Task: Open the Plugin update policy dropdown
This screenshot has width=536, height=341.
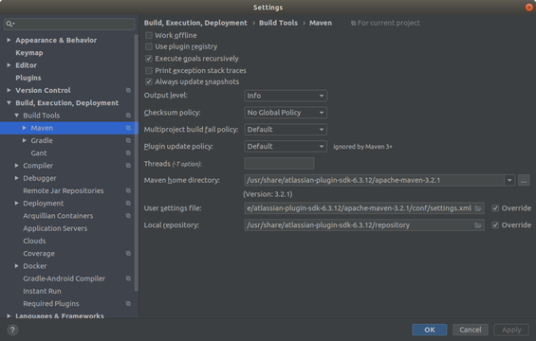Action: click(286, 146)
